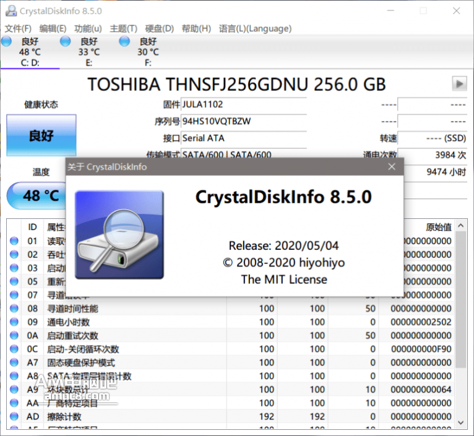Click the status orb for attribute 0A
The height and width of the screenshot is (436, 474).
(x=14, y=335)
